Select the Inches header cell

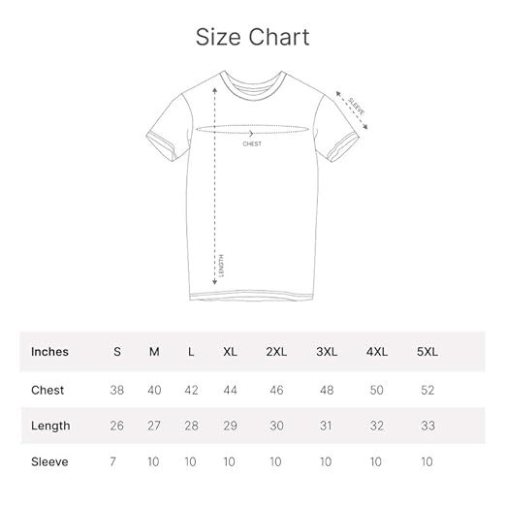click(49, 352)
